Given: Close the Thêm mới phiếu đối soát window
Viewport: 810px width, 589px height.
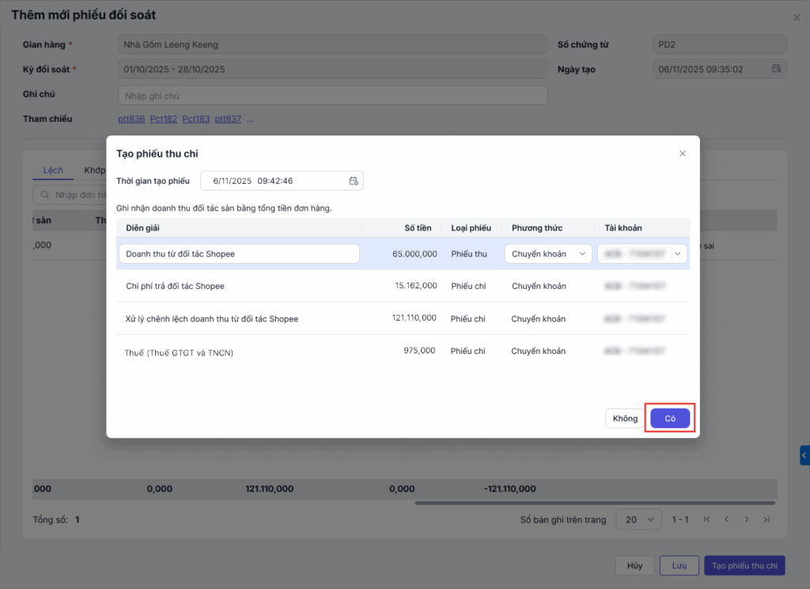Looking at the screenshot, I should (x=796, y=17).
